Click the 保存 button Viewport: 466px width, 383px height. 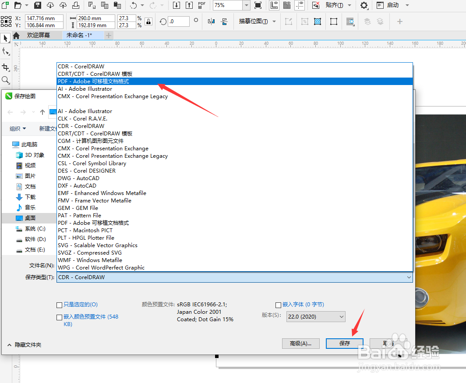[x=344, y=344]
